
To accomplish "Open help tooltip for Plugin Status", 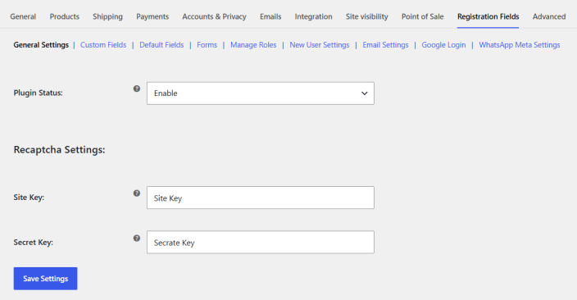I will [x=137, y=89].
